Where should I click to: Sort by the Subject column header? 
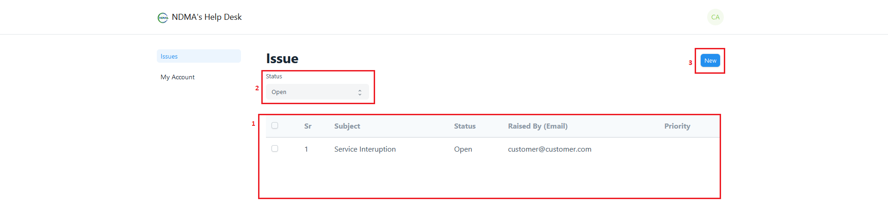click(347, 126)
